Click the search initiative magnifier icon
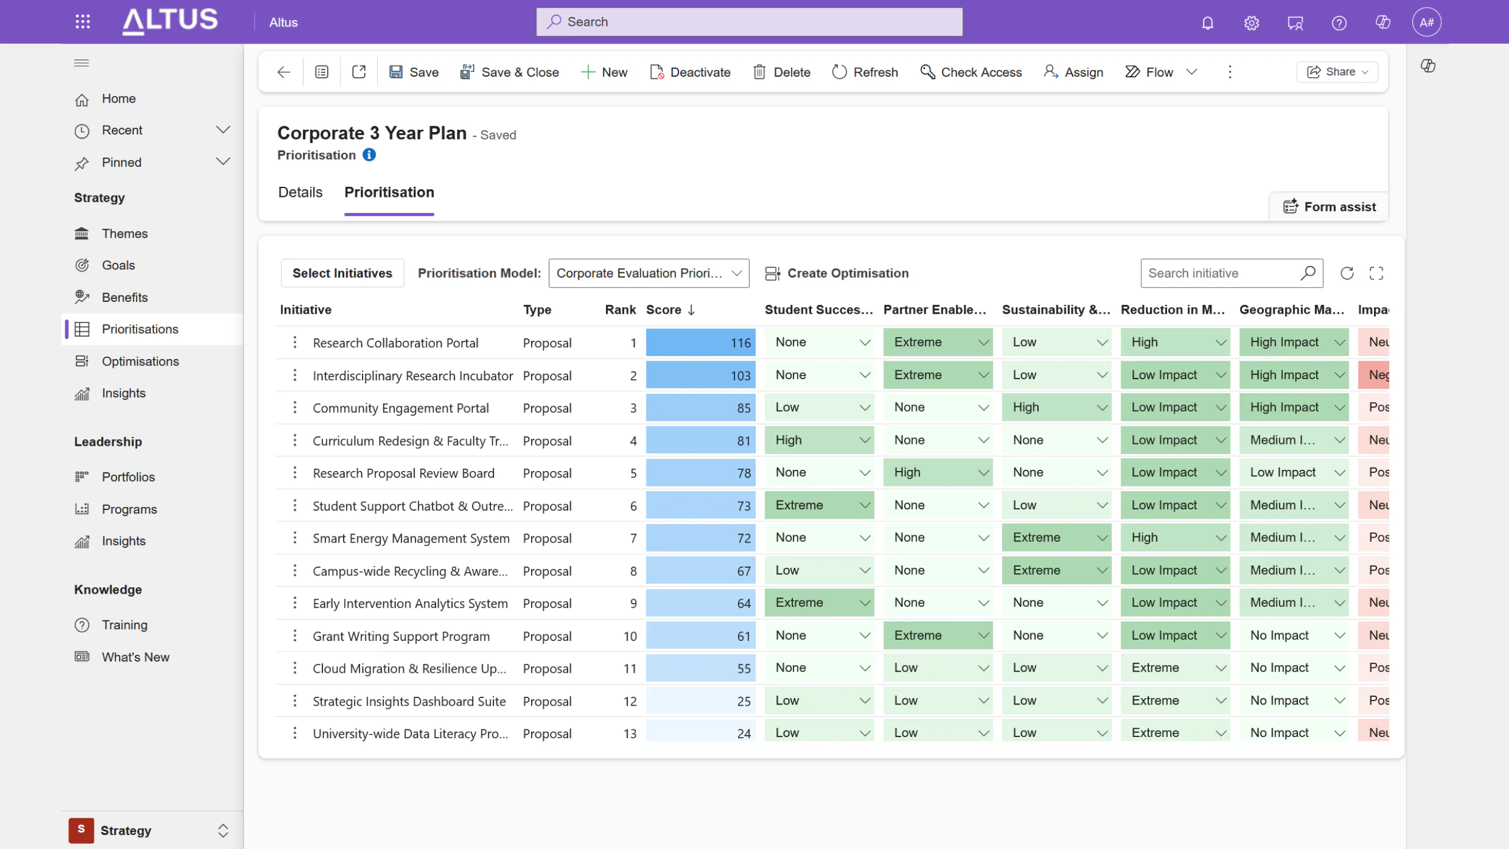This screenshot has width=1509, height=849. coord(1307,273)
